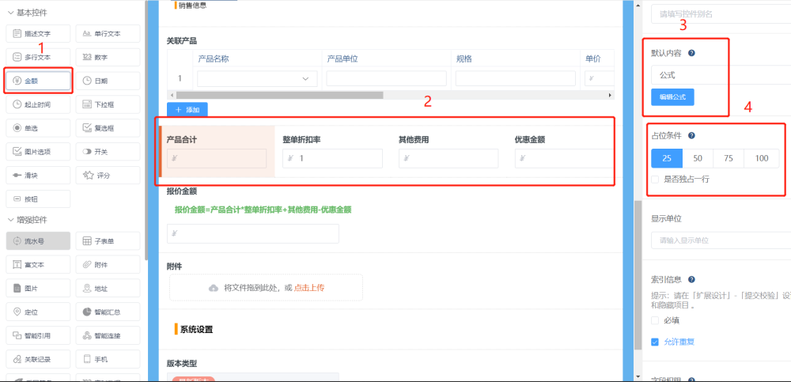Select the 手机 control
The height and width of the screenshot is (382, 791).
108,359
